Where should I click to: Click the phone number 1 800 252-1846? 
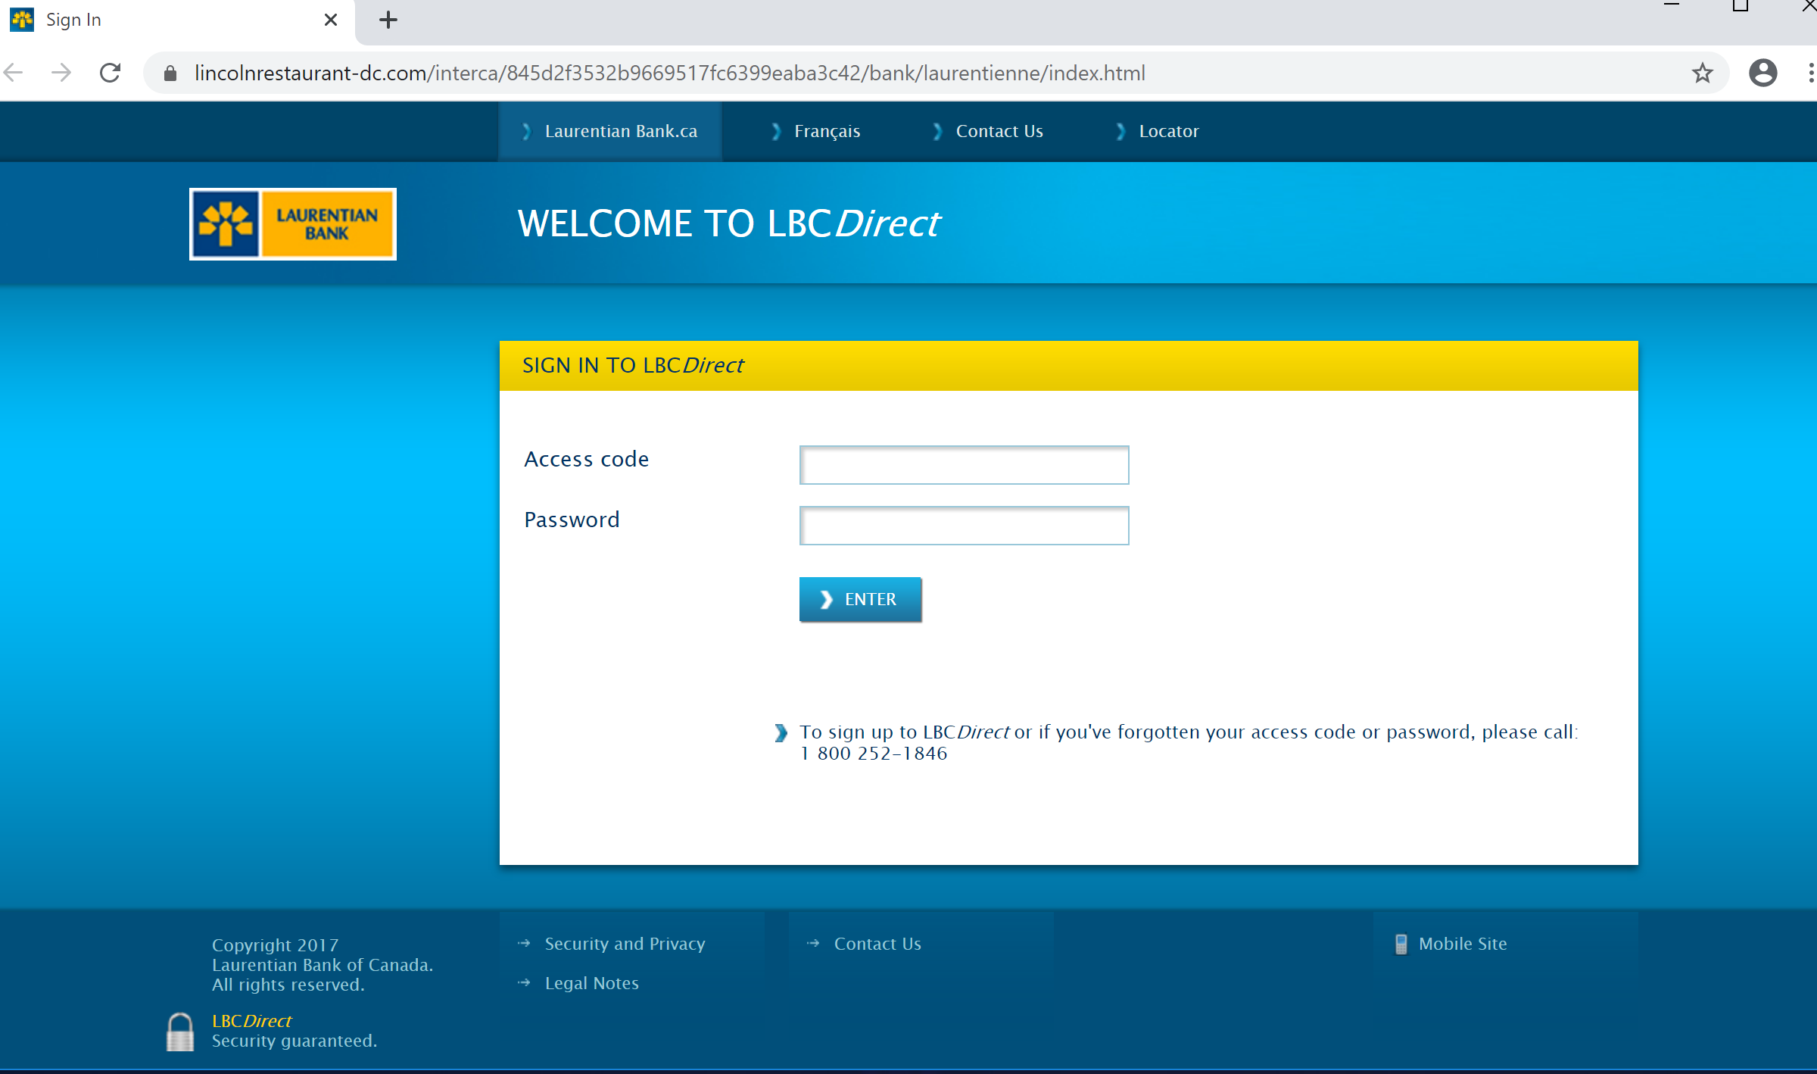click(x=874, y=754)
